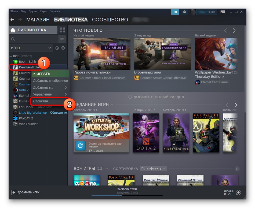Viewport: 255px width, 208px height.
Task: Open advanced search filters icon
Action: (62, 39)
